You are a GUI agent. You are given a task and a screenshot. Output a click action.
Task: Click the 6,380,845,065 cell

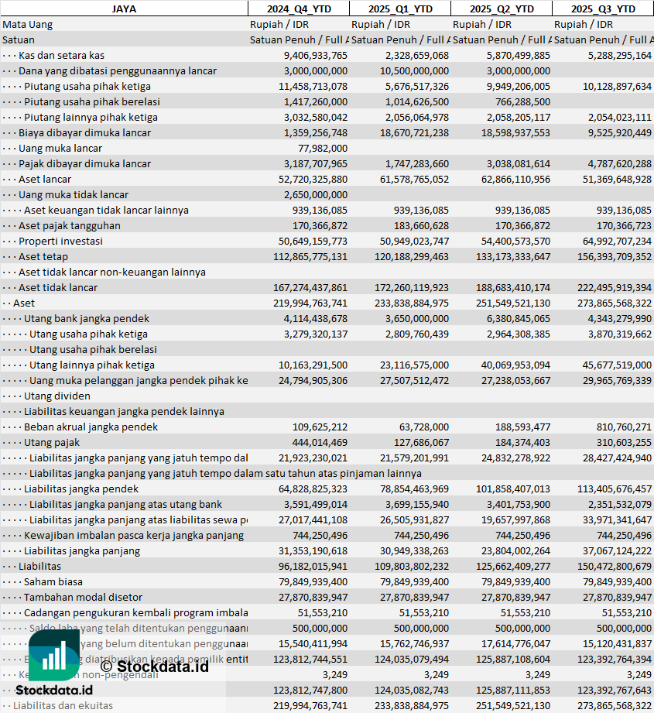tap(519, 318)
